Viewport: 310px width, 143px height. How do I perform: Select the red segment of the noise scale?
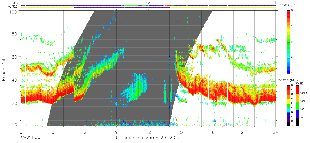pos(297,90)
